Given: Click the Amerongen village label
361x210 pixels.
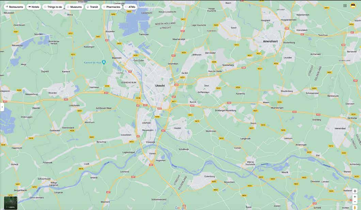Looking at the screenshot, I should pos(301,145).
